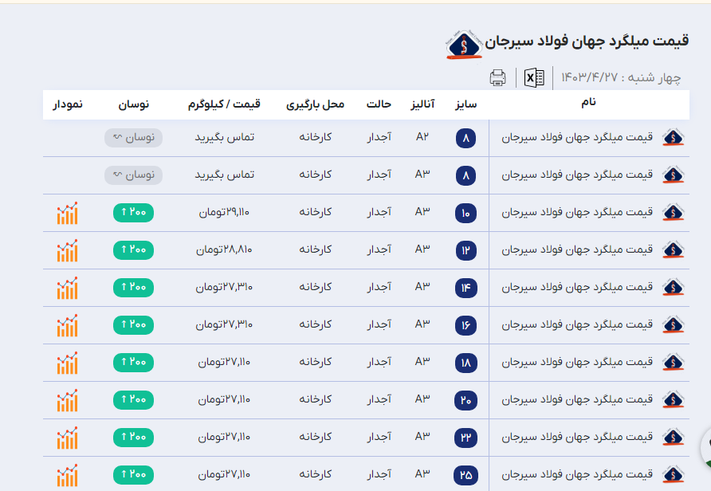Open the chart icon for size 12 rebar
711x491 pixels.
point(67,250)
